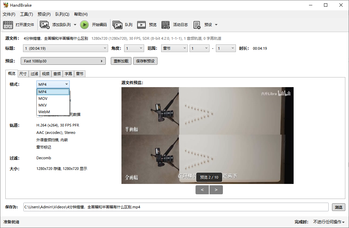Maximize the HandBrake window
The image size is (349, 228).
coord(326,5)
